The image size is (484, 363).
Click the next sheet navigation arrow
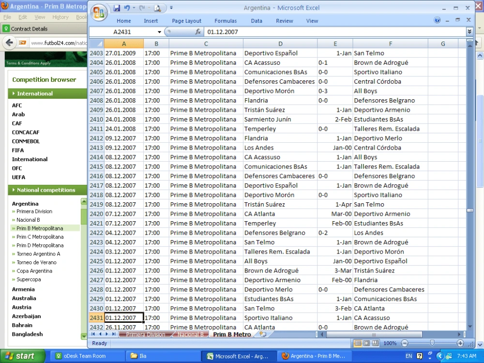[107, 334]
